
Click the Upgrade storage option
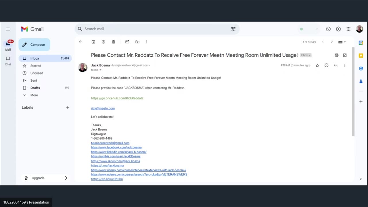[x=46, y=178]
